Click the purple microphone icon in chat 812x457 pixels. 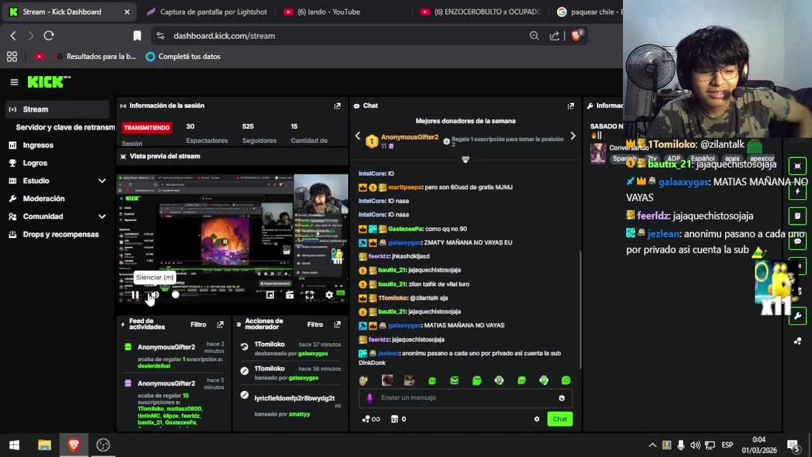point(370,398)
